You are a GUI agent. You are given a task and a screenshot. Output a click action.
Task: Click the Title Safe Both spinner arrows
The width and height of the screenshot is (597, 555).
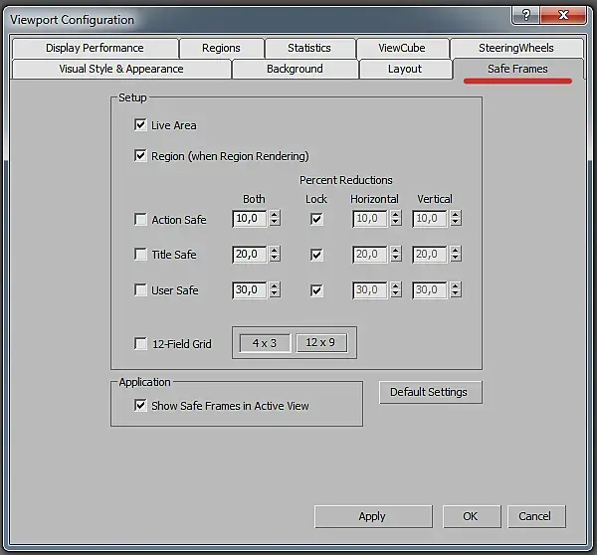(275, 254)
